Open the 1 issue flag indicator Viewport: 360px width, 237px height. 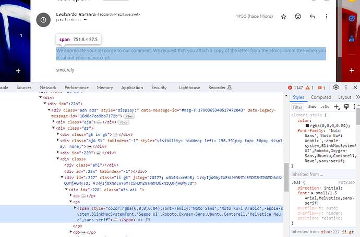coord(321,88)
